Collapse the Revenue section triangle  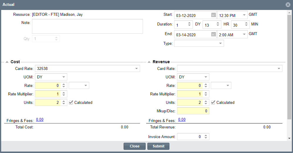point(149,62)
